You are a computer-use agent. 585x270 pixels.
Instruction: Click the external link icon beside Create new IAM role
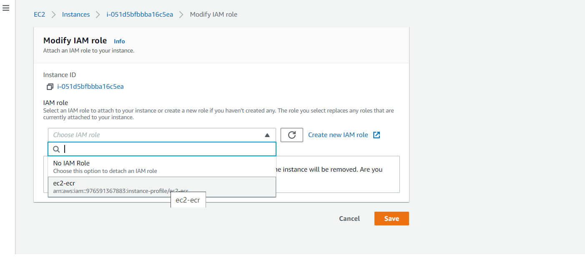pos(377,135)
